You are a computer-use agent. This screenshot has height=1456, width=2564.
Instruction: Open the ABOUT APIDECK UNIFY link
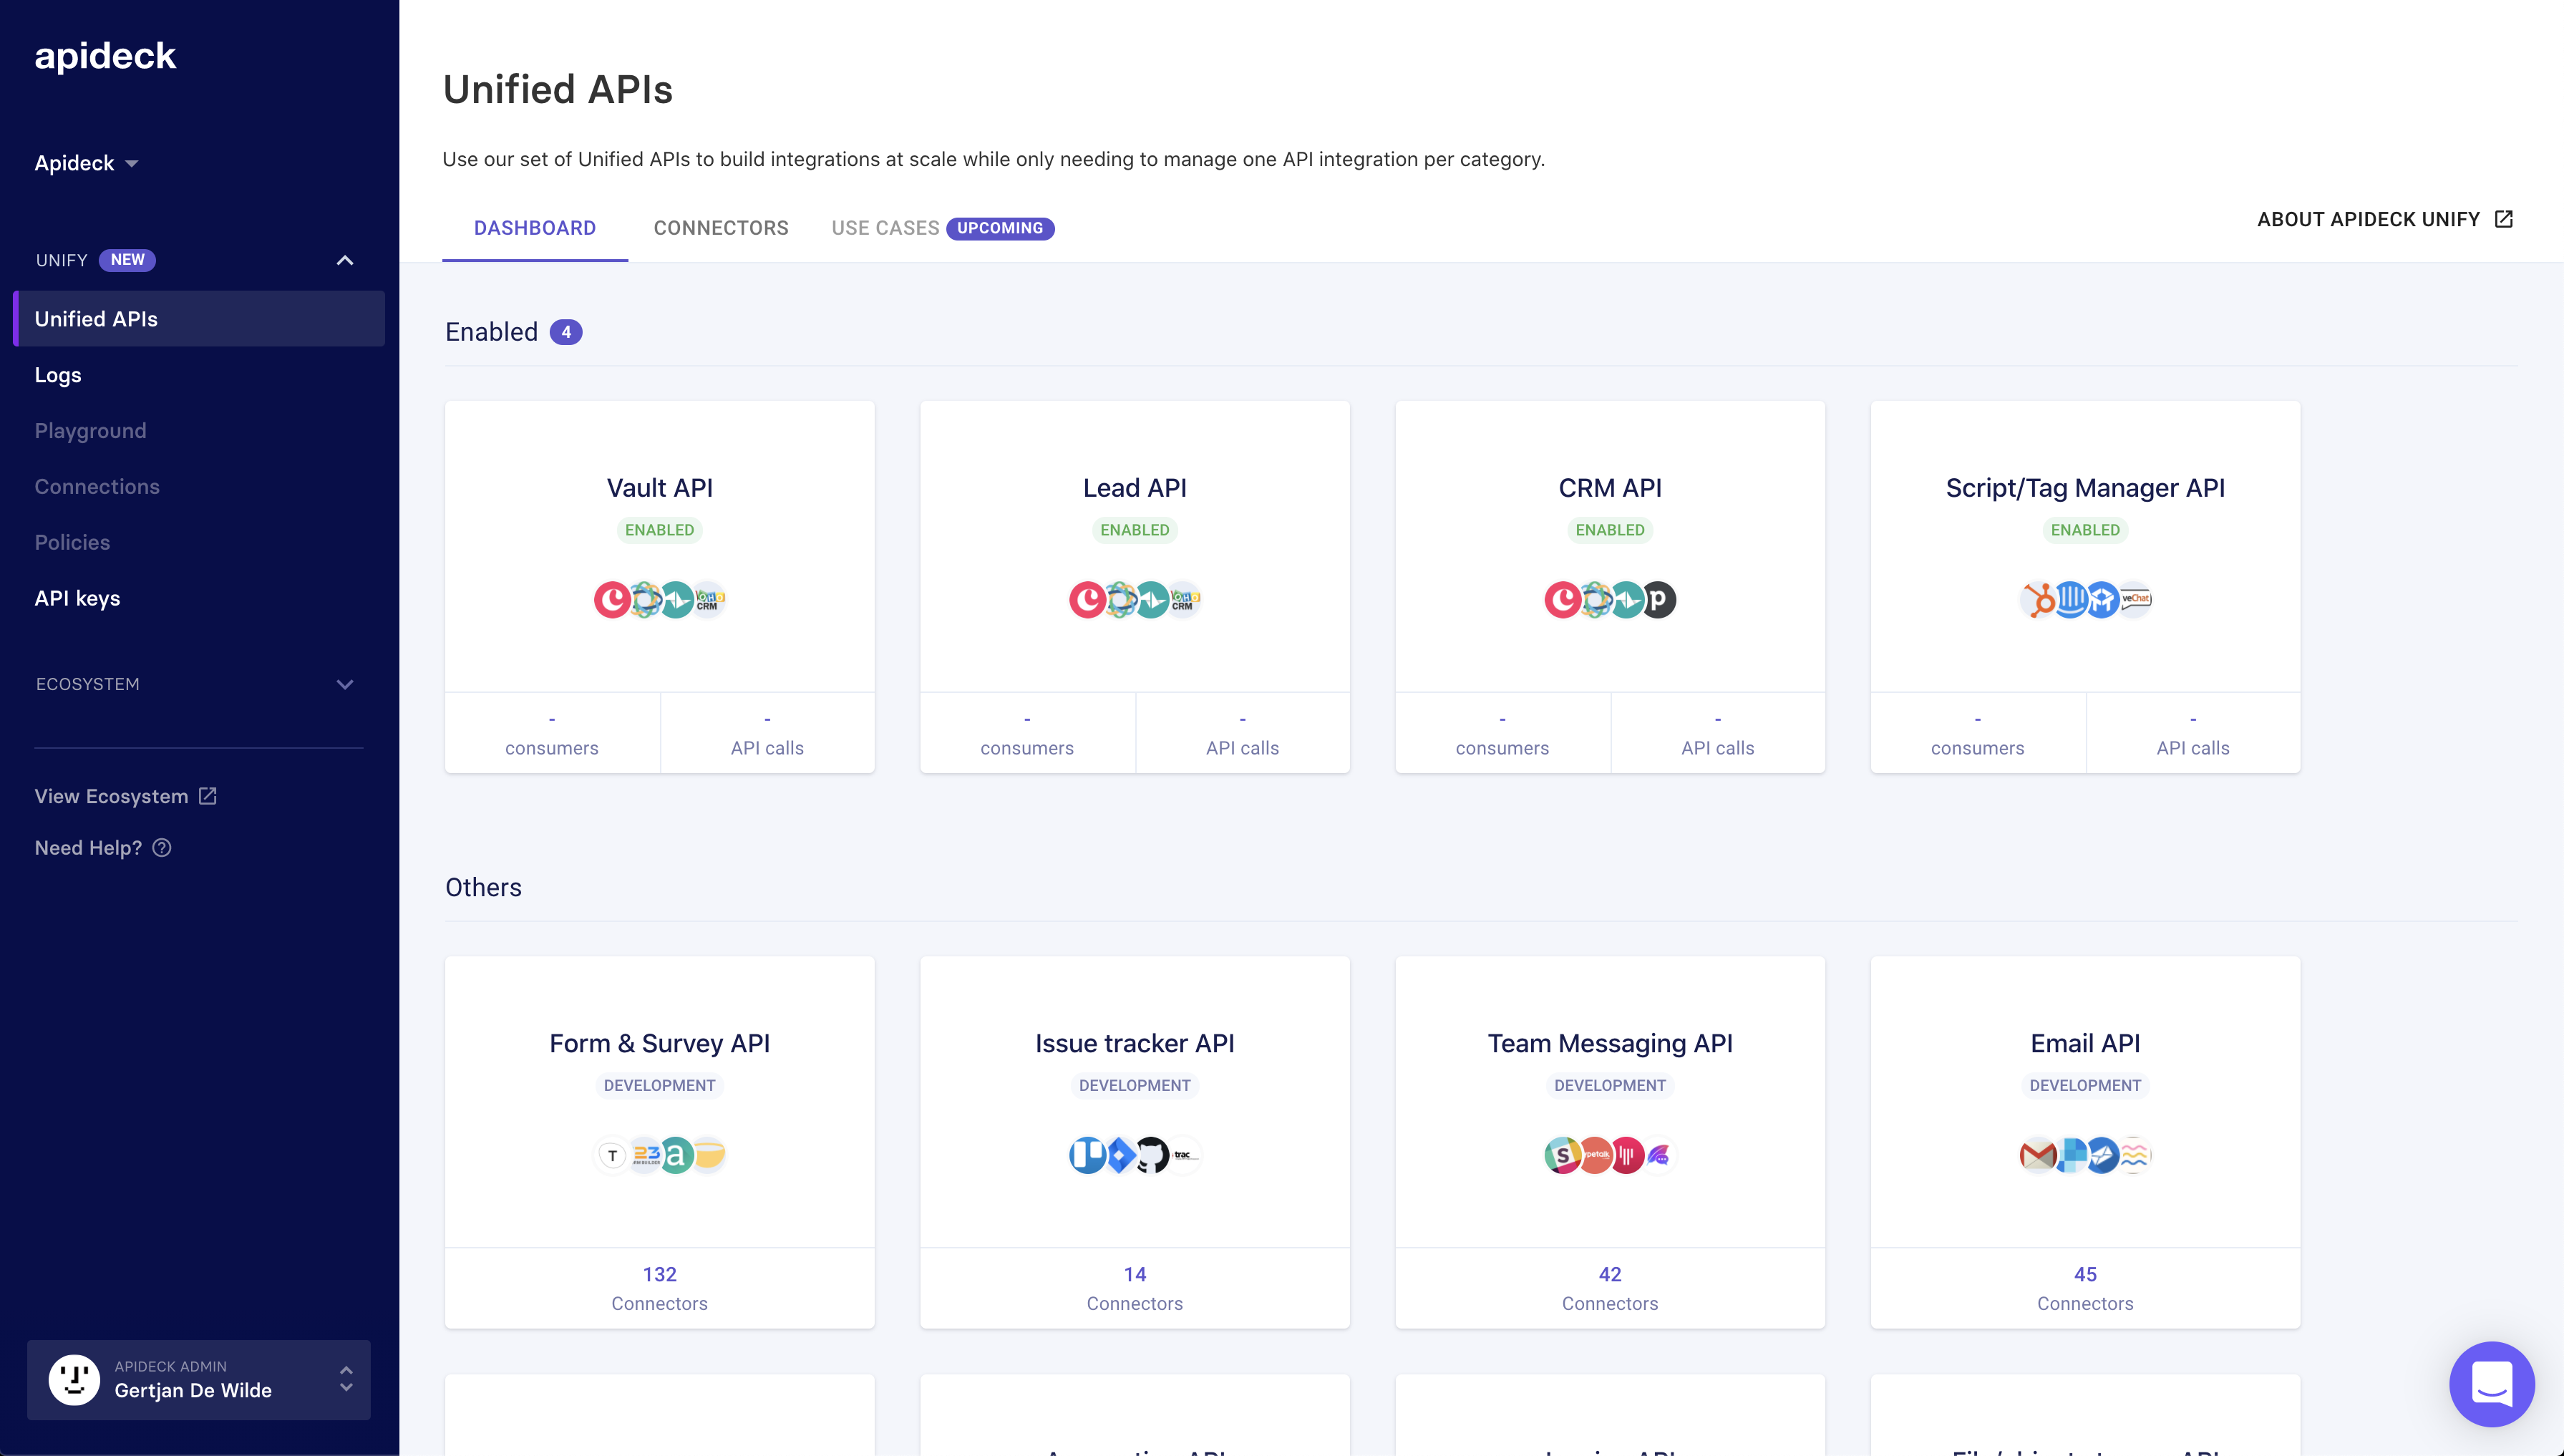click(x=2384, y=219)
